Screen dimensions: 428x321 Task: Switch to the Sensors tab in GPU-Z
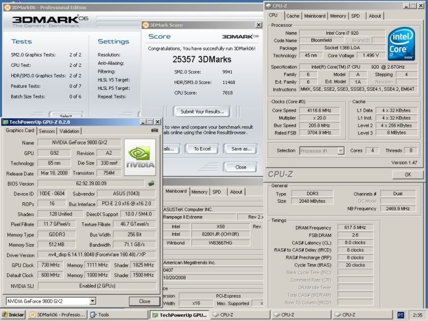pos(47,131)
